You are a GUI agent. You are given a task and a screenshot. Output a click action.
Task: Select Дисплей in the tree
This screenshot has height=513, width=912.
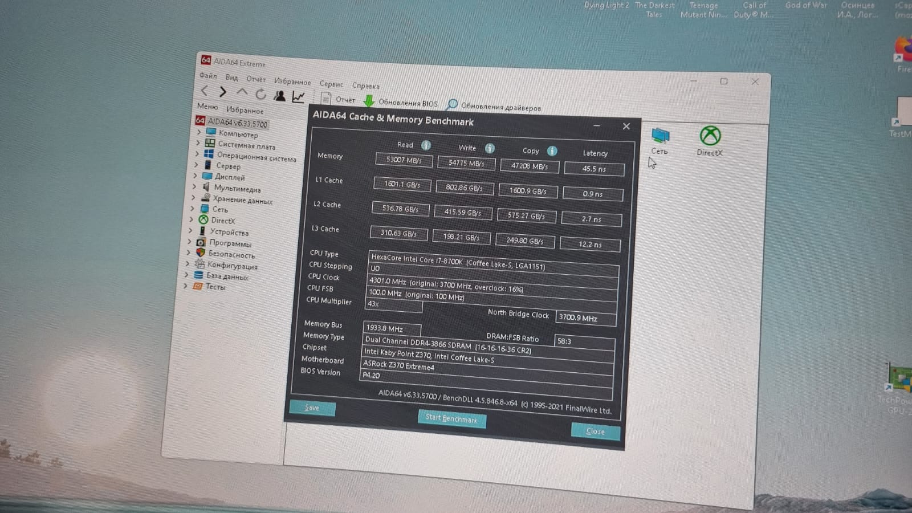[x=229, y=177]
